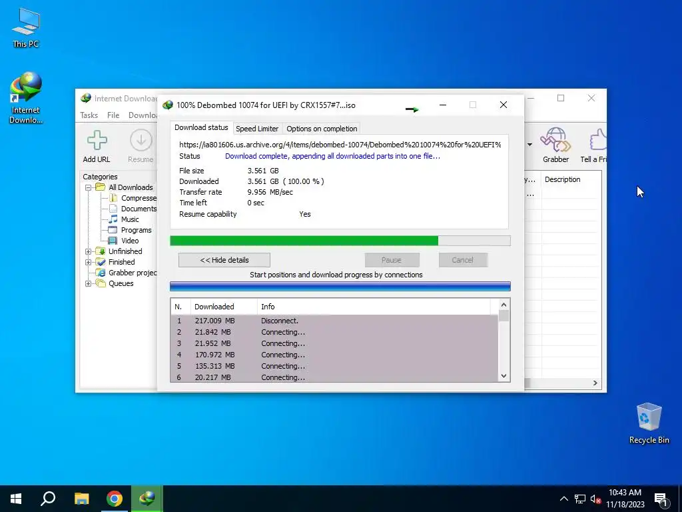Select connection row 5 with 135.313 MB

click(334, 366)
